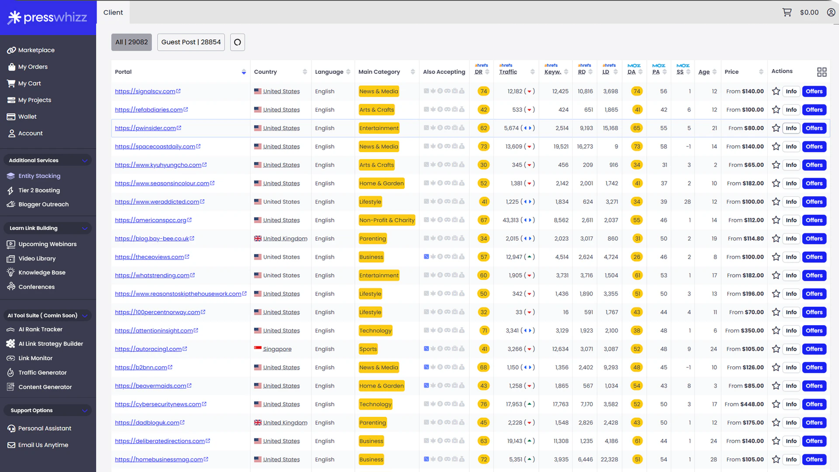Open the column grid layout icon
The width and height of the screenshot is (839, 472).
(822, 72)
